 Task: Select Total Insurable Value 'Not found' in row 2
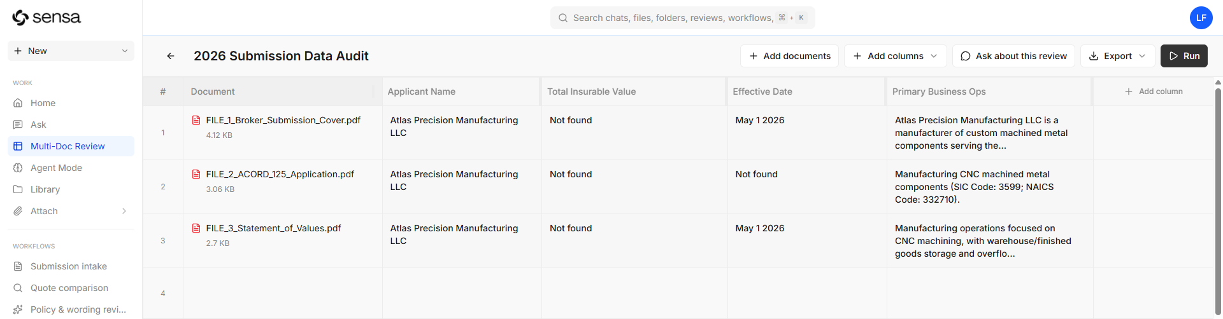click(634, 187)
